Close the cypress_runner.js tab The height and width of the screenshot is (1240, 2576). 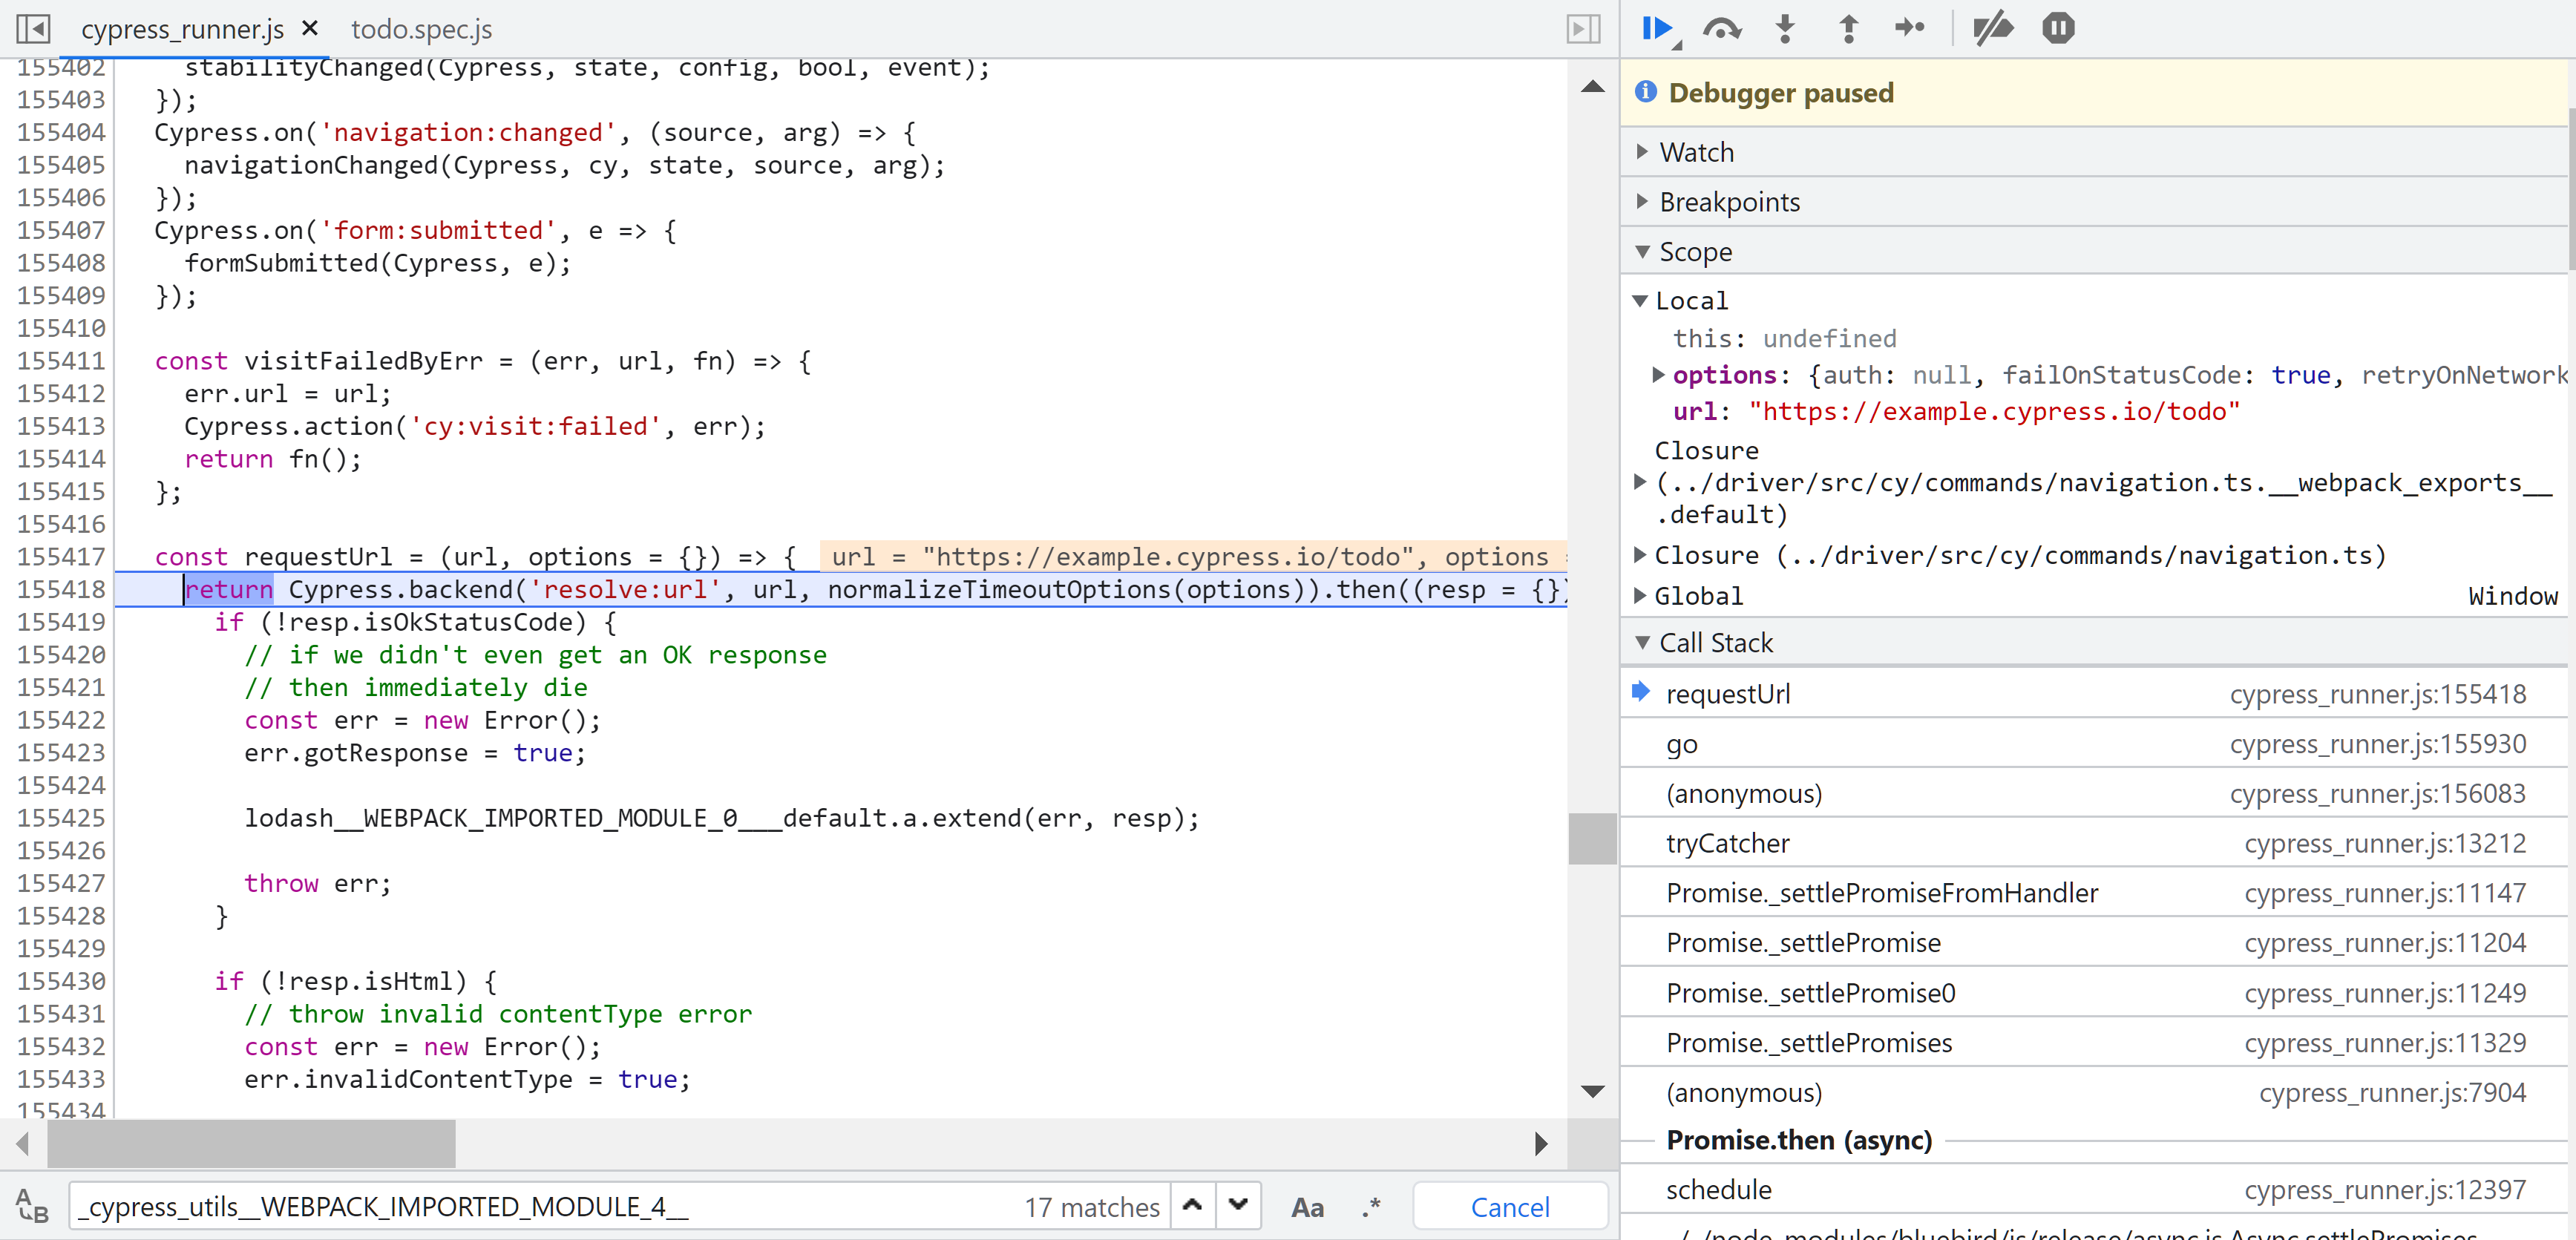point(310,28)
